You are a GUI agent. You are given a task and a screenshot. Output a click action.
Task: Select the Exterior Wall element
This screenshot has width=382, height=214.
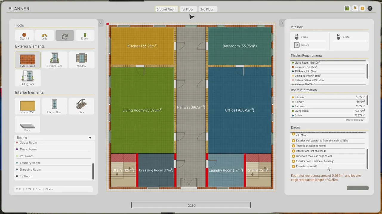coord(27,60)
